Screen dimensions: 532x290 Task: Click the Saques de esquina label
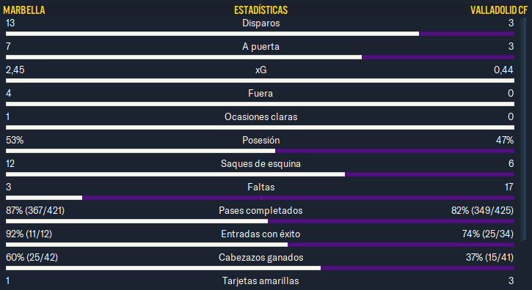coord(260,163)
